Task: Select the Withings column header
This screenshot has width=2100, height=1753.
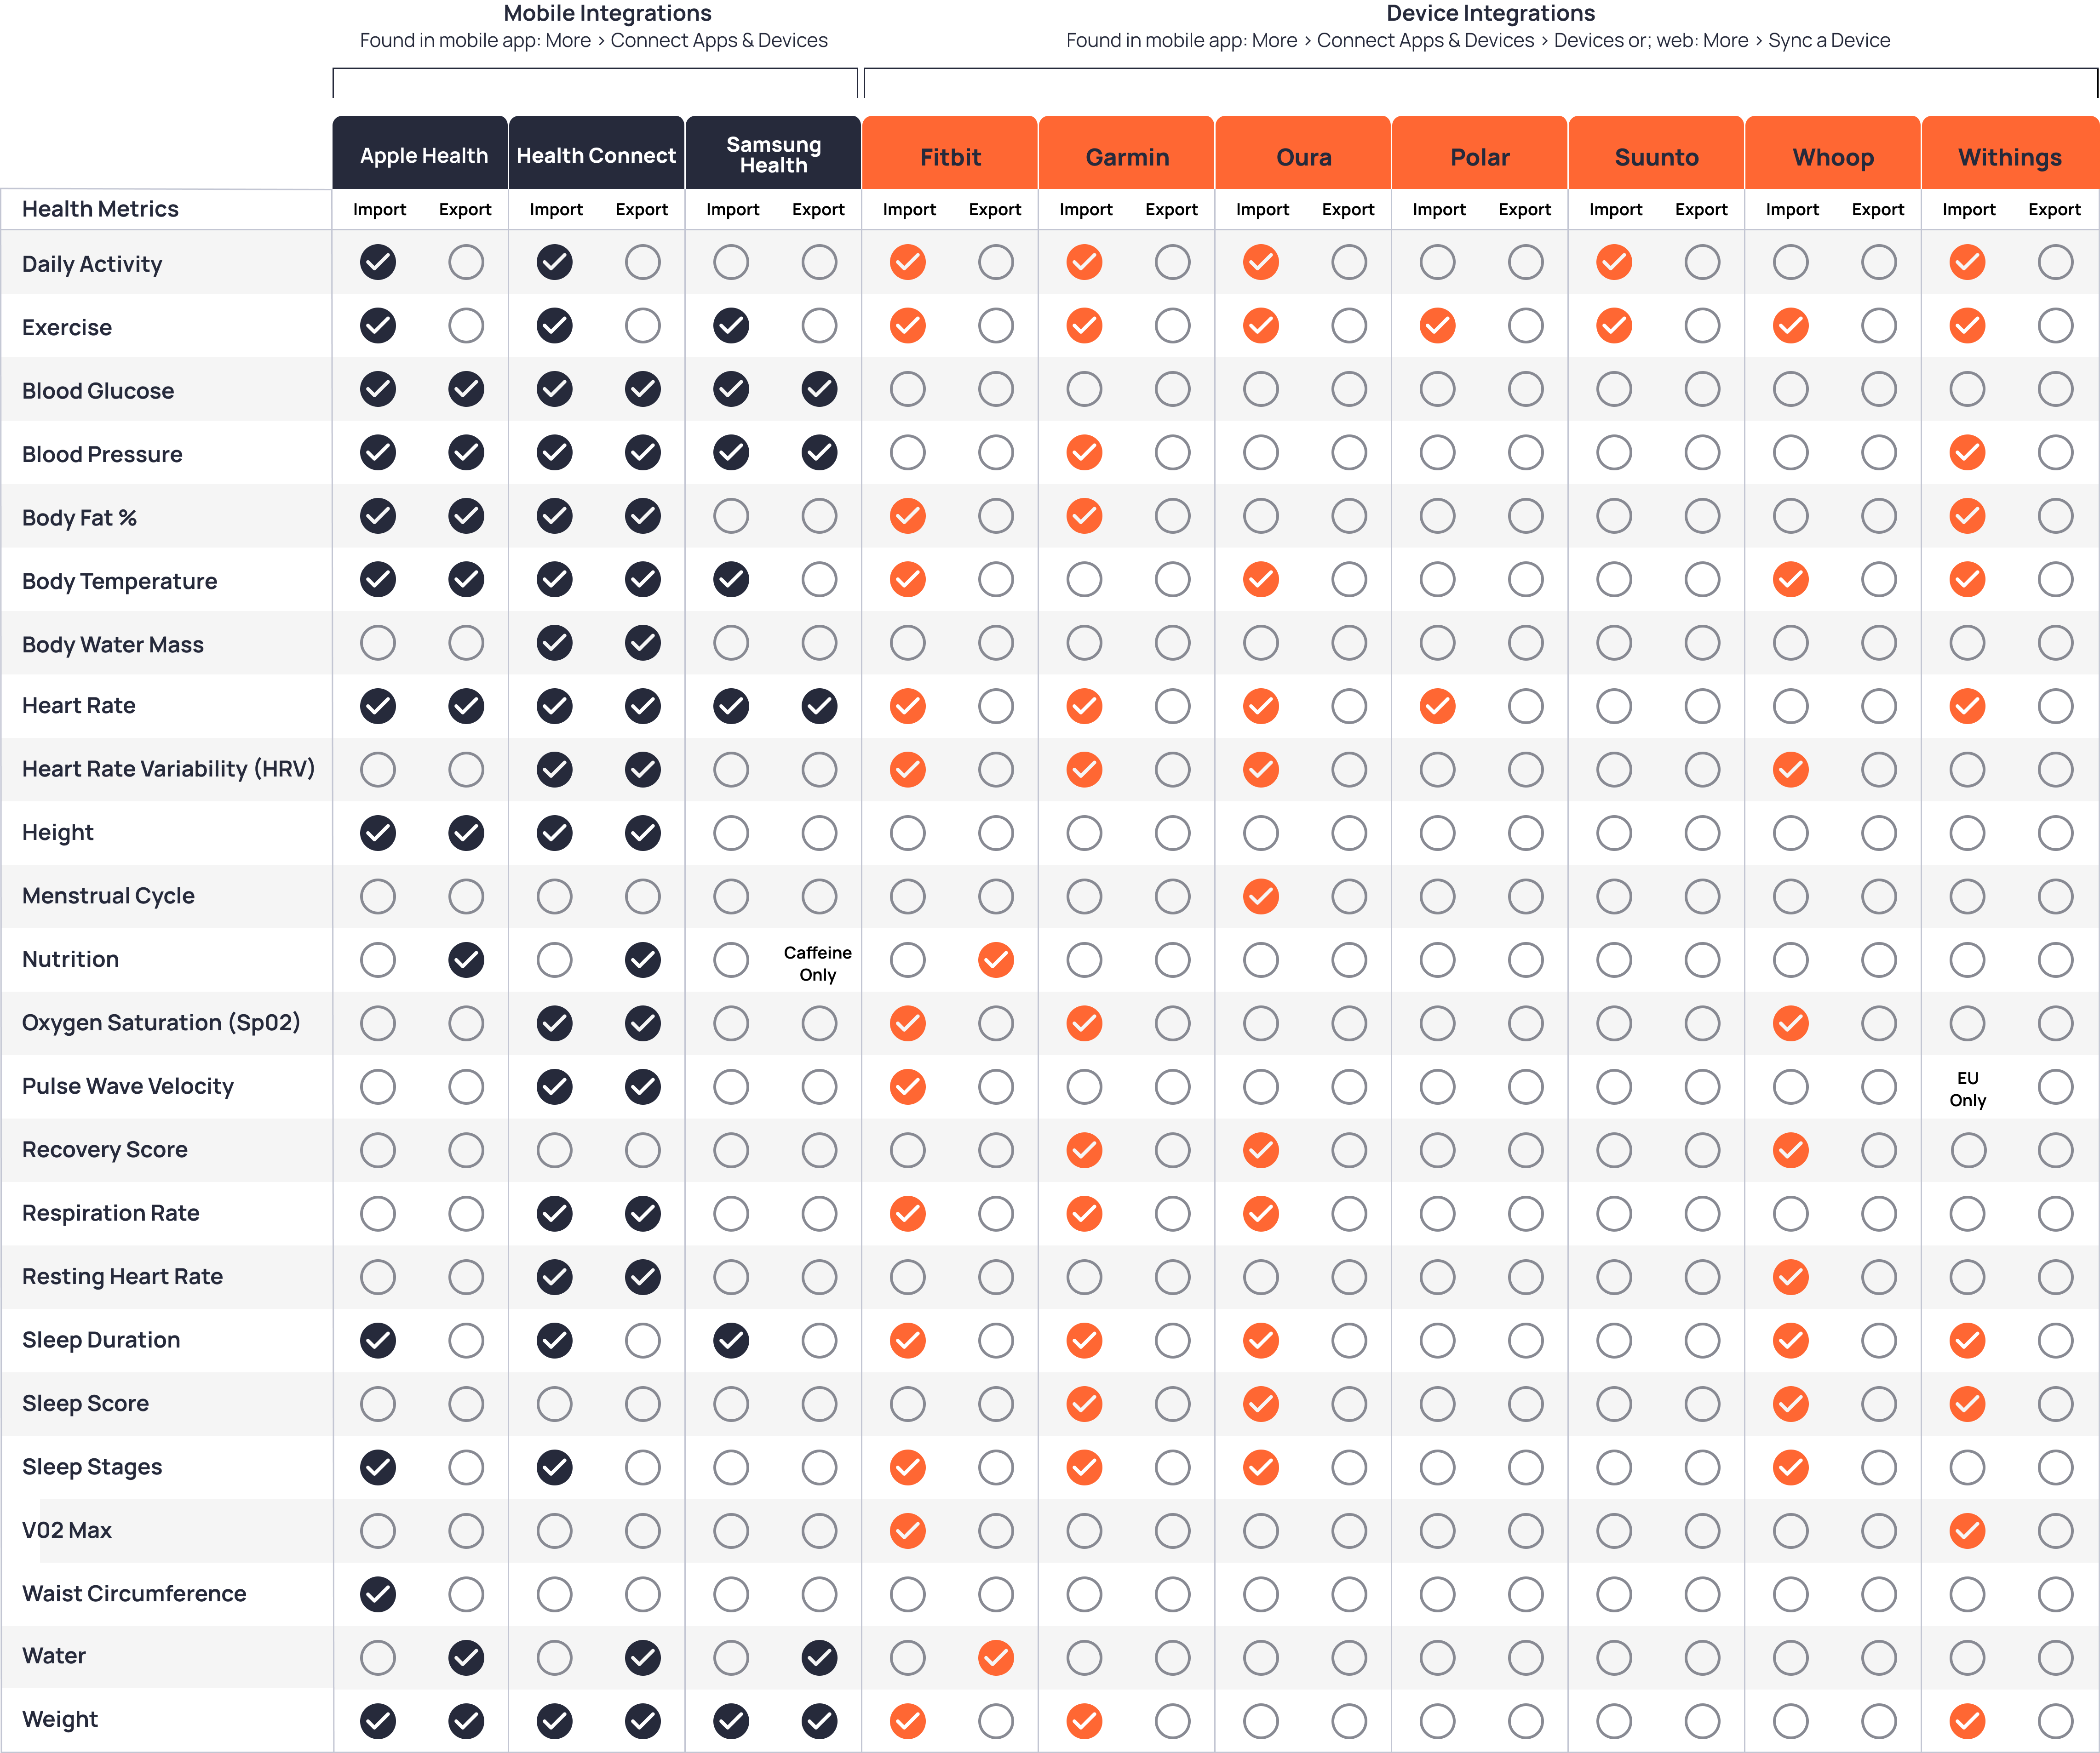Action: click(x=2010, y=153)
